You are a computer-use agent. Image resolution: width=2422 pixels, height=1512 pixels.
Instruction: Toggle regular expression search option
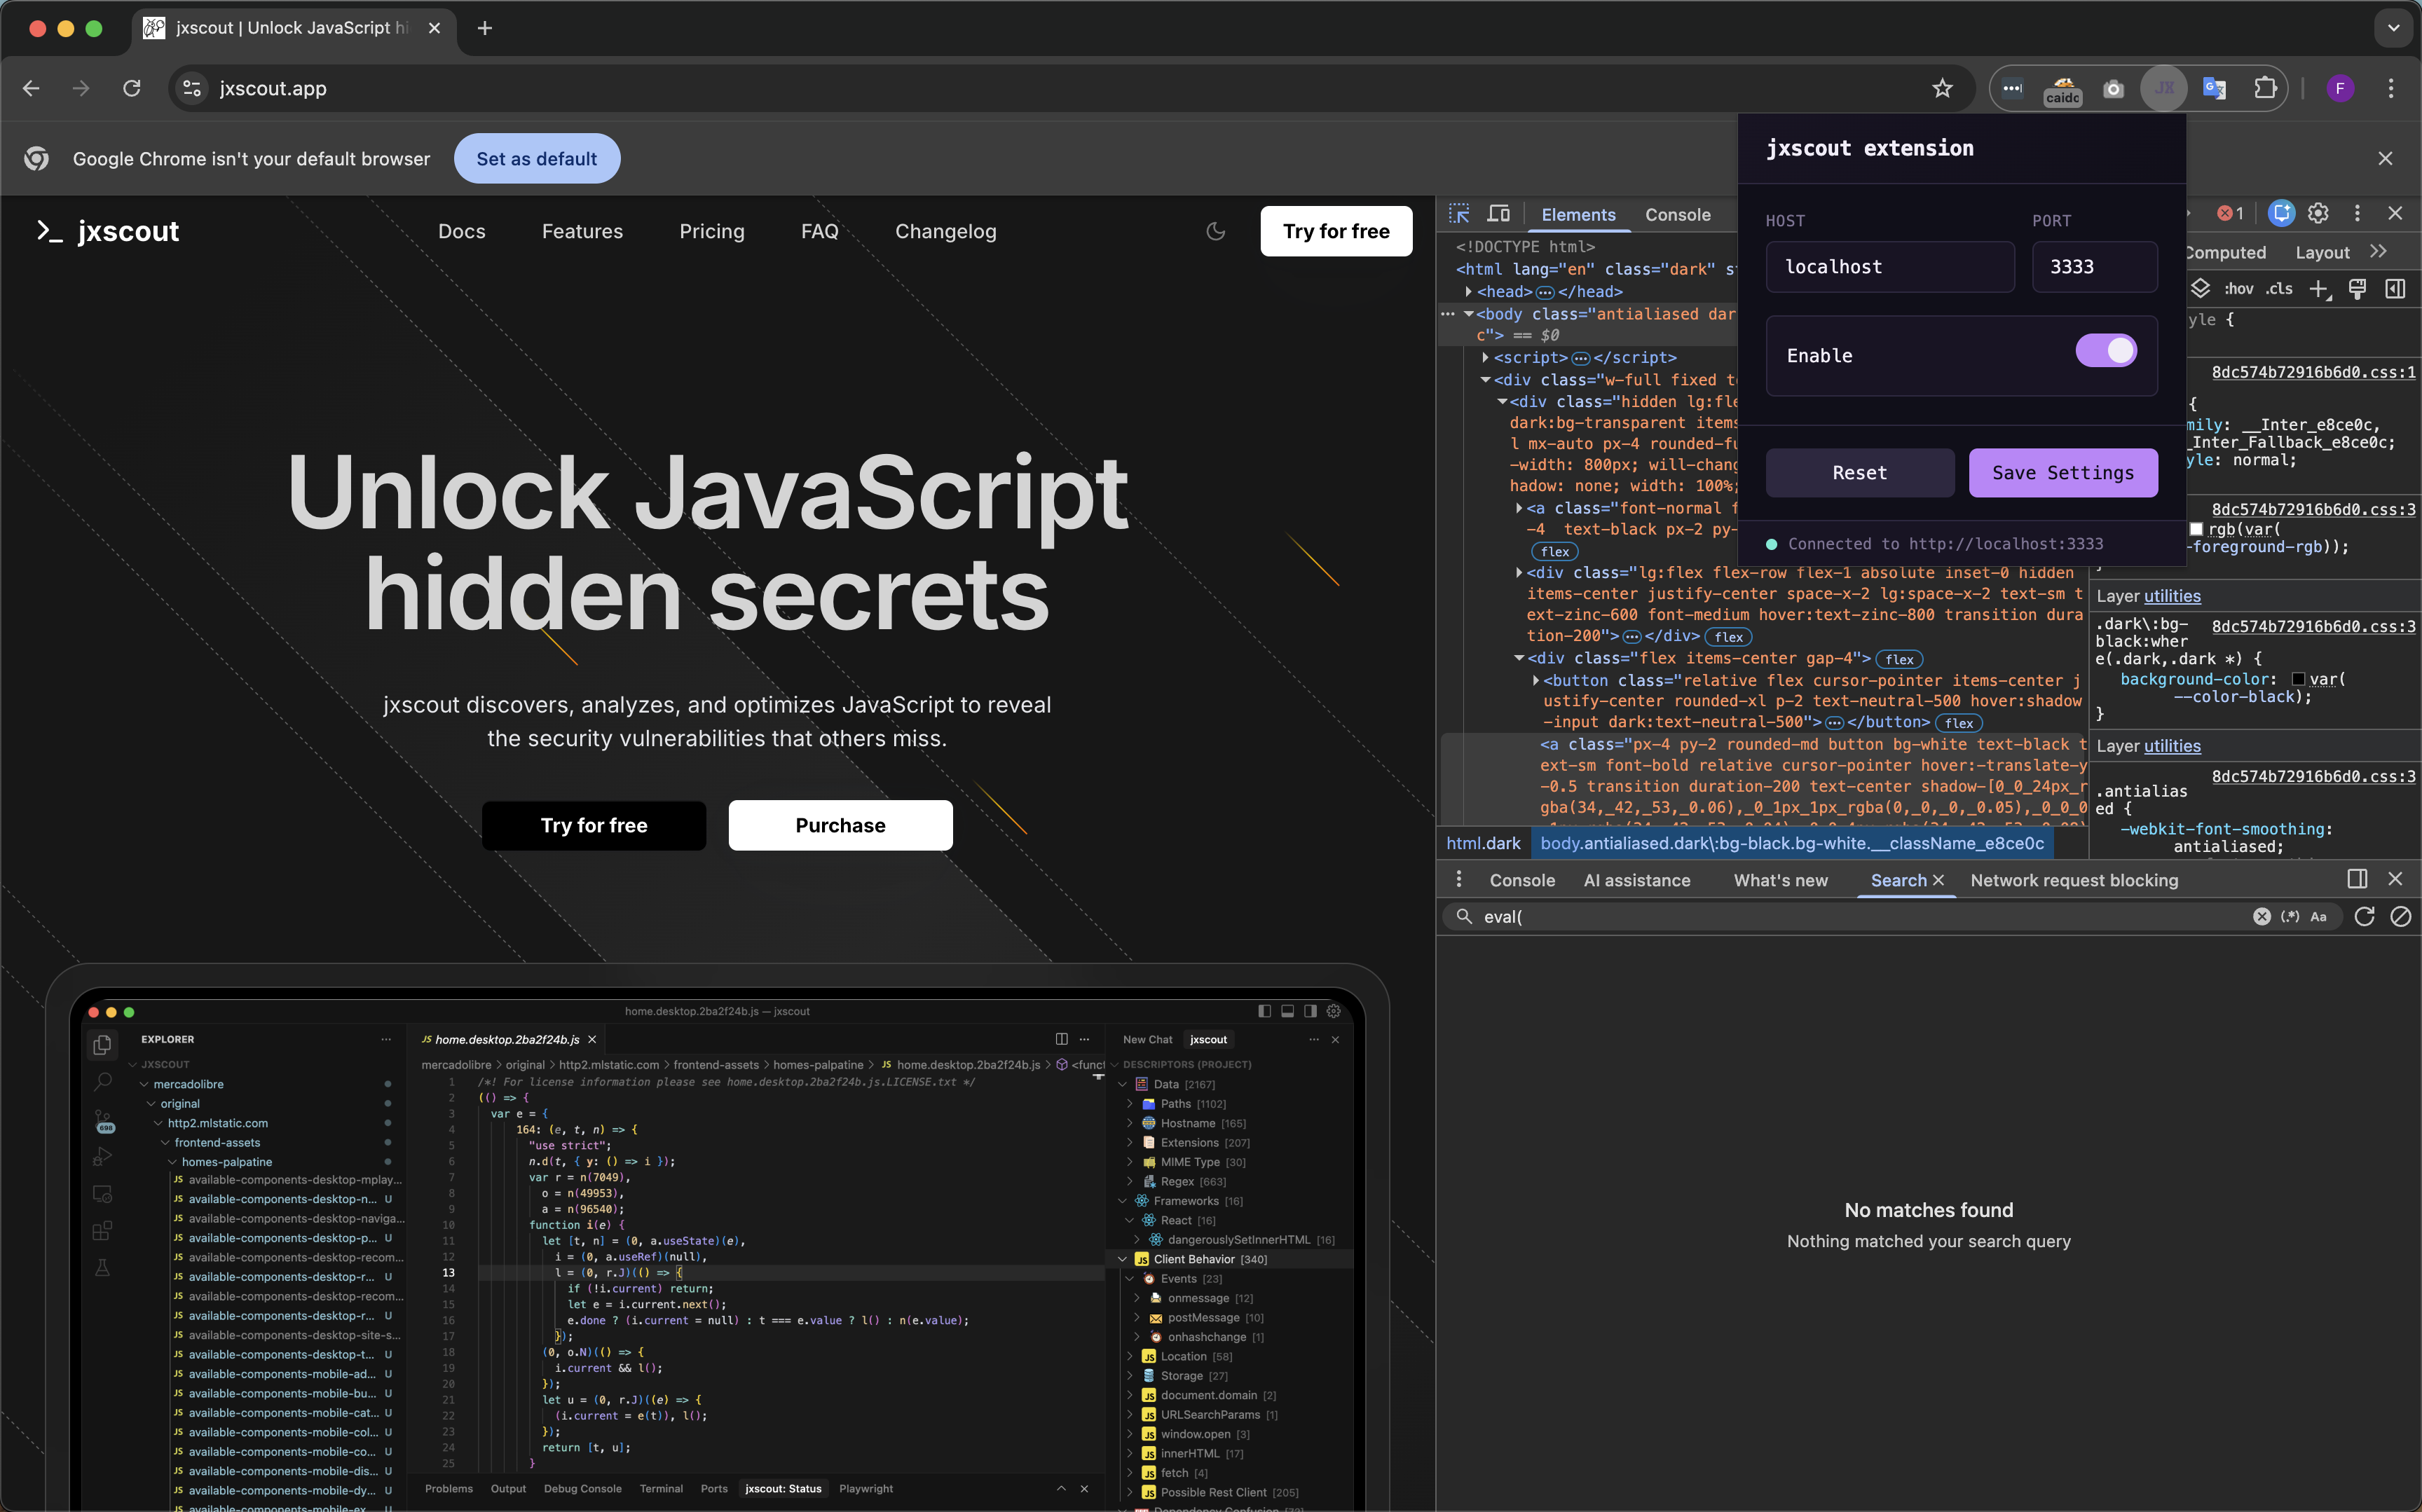tap(2290, 916)
